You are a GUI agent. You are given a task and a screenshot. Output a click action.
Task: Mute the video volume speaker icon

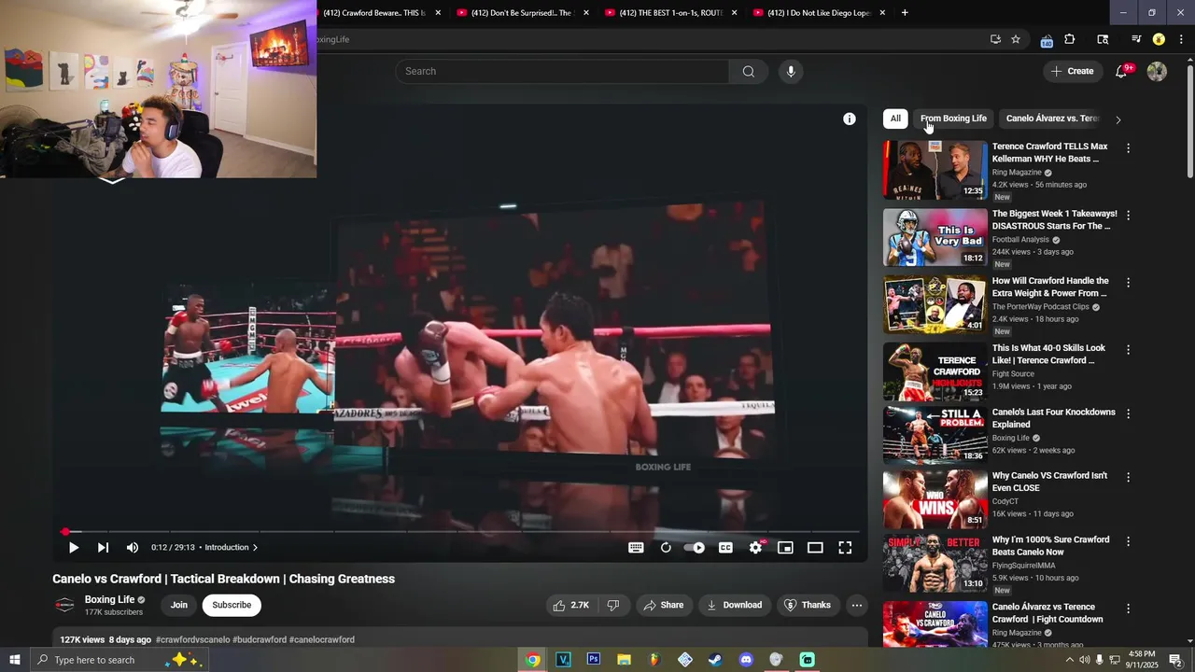point(133,548)
